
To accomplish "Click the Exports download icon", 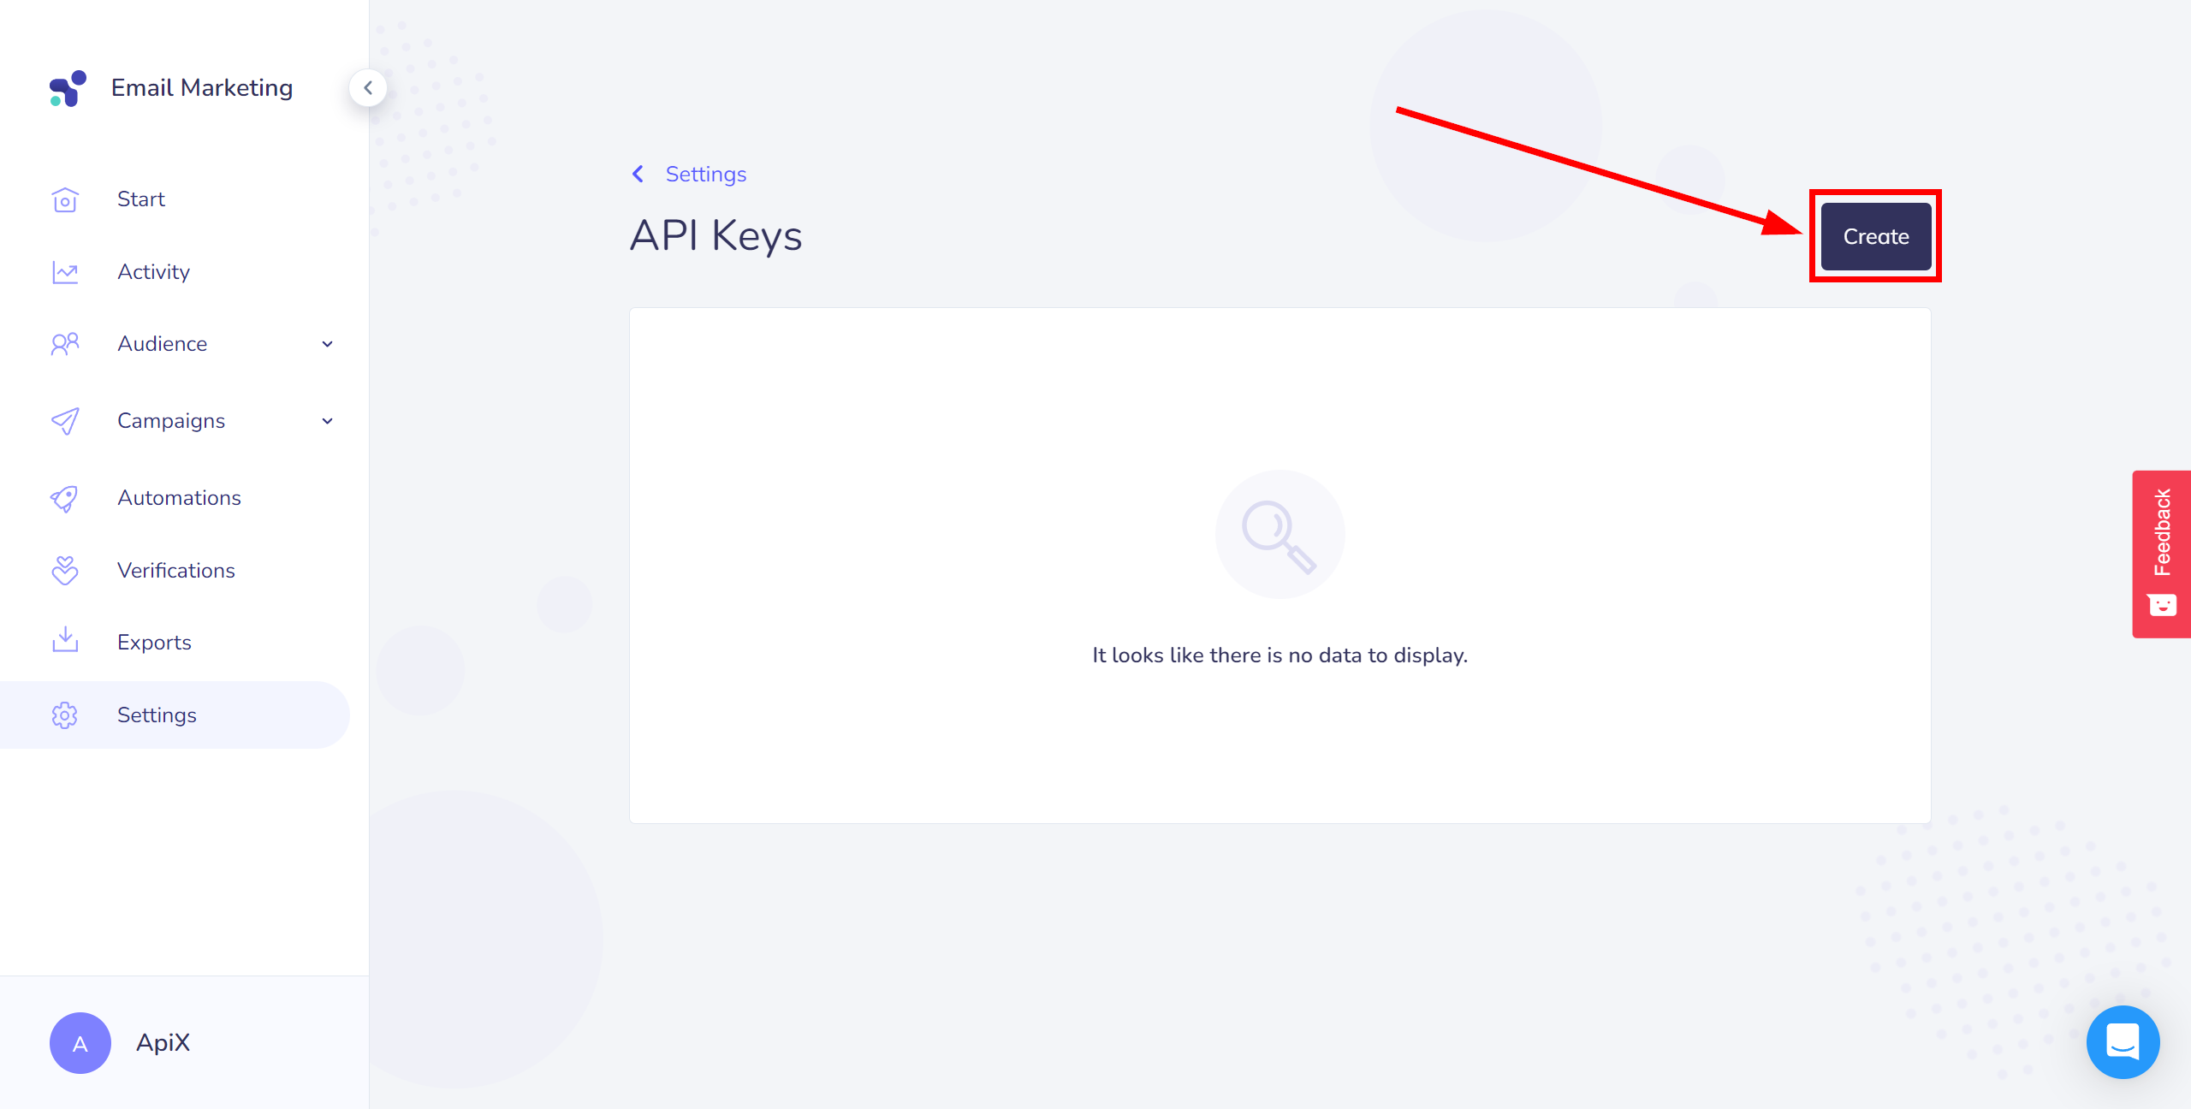I will click(x=65, y=642).
